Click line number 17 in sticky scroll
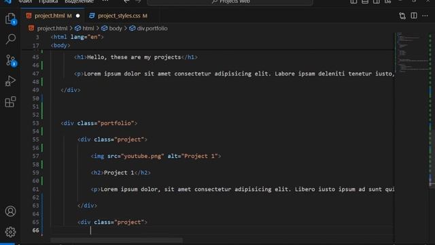435x245 pixels. [x=35, y=46]
